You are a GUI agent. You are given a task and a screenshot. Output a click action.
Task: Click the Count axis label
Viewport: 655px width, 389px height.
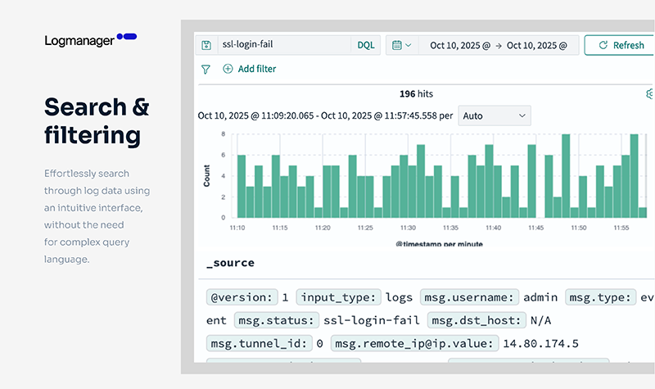(206, 175)
